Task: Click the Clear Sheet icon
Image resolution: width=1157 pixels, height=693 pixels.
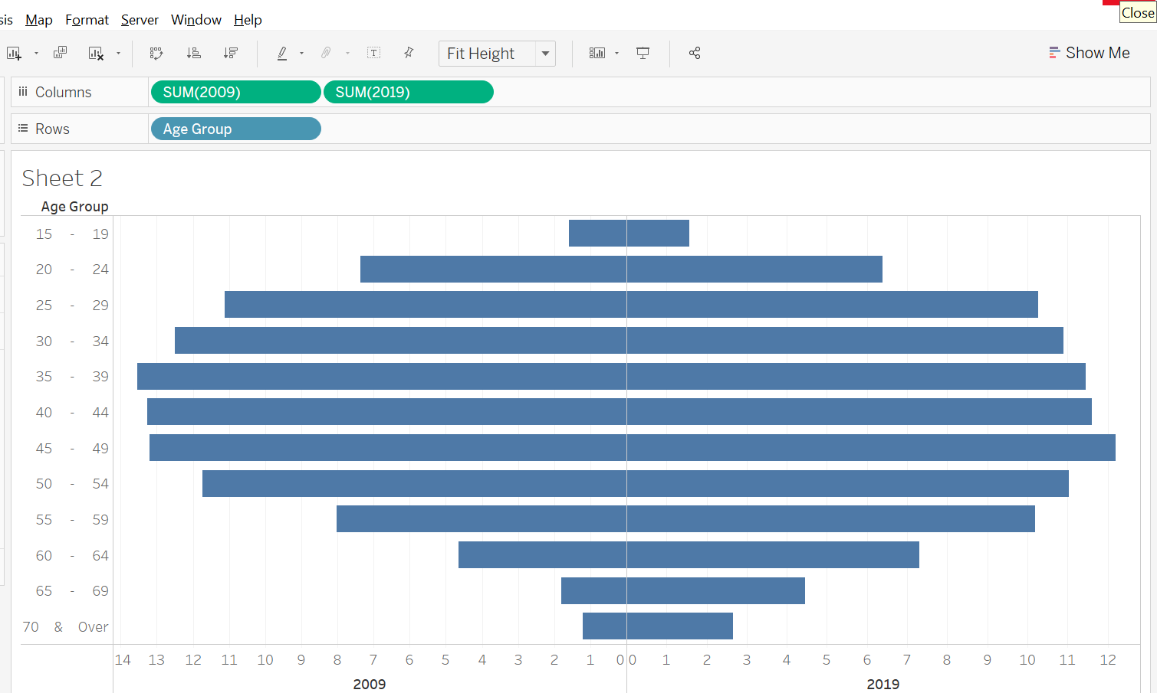Action: coord(96,53)
